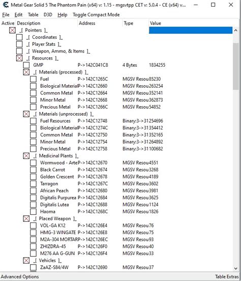Image resolution: width=241 pixels, height=281 pixels.
Task: Open Table Extras
Action: pos(227,277)
